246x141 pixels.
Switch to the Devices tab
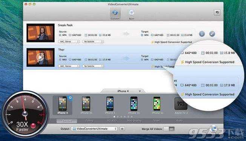[67, 121]
